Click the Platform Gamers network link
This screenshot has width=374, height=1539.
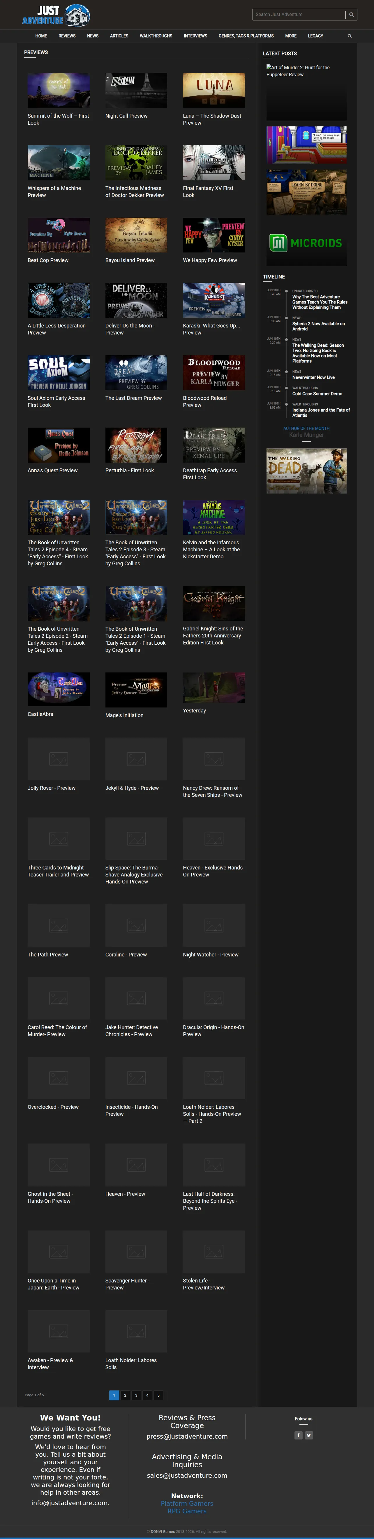coord(187,1503)
